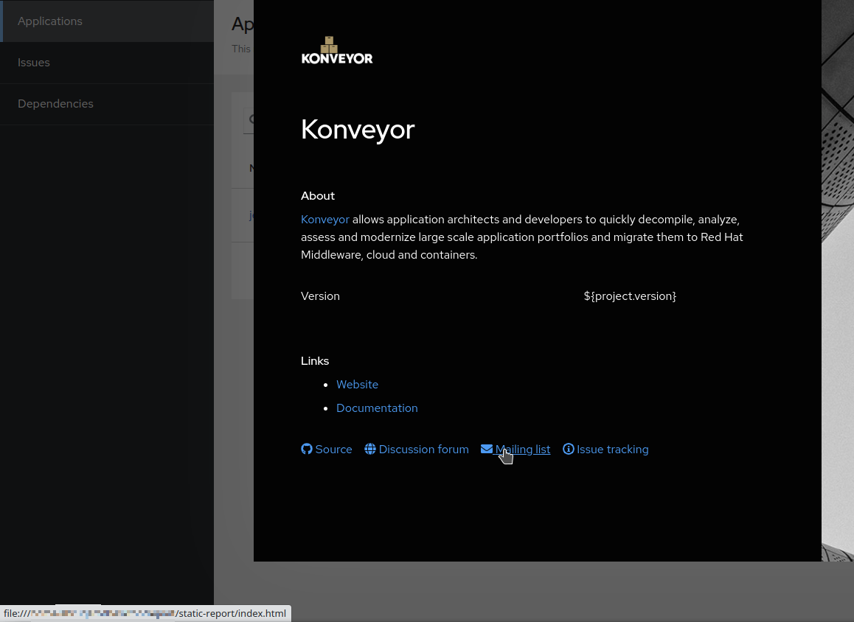Viewport: 854px width, 622px height.
Task: Click the GitHub Source icon
Action: [307, 449]
